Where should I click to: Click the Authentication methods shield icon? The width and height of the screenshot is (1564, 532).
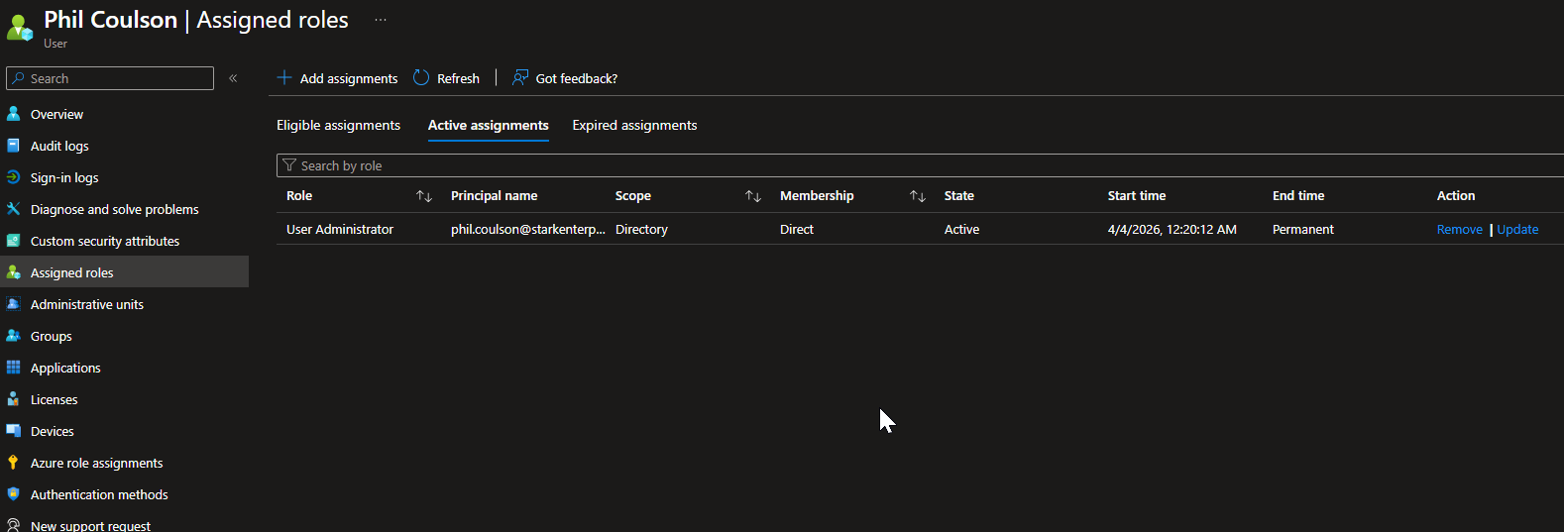(x=13, y=494)
